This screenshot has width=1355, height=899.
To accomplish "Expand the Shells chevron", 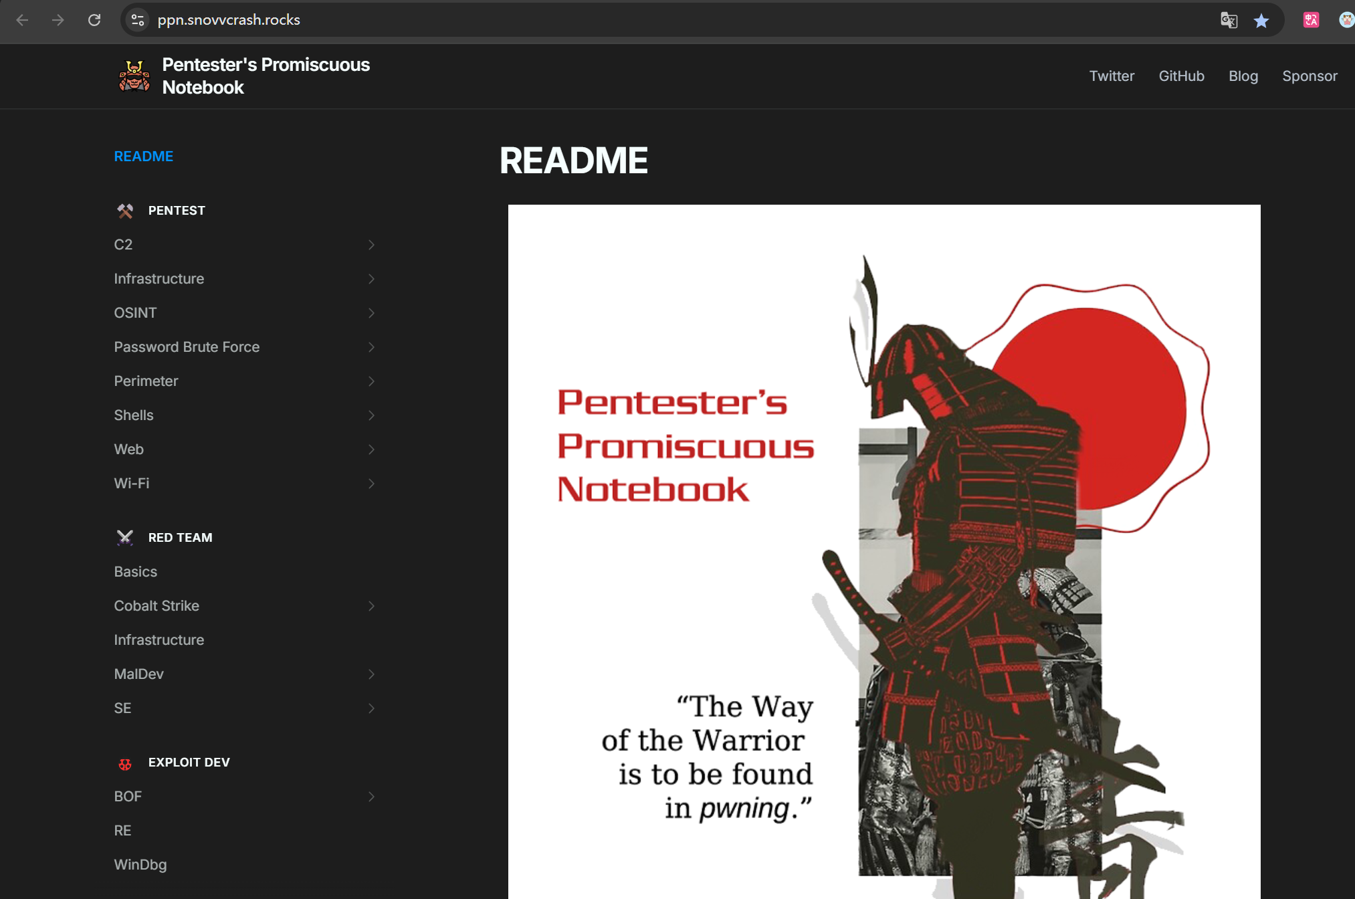I will (x=371, y=415).
